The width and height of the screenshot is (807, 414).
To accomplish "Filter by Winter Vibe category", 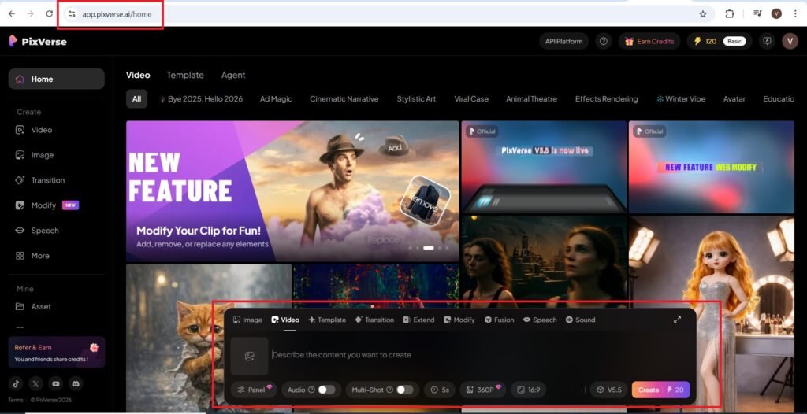I will pos(681,98).
